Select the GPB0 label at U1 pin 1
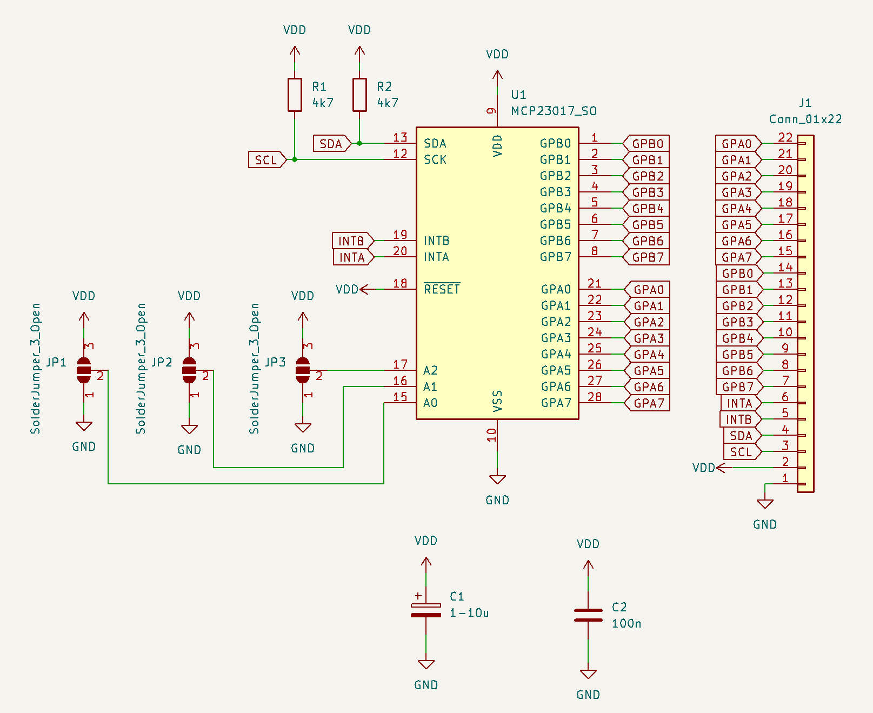Screen dimensions: 873x713 [x=647, y=144]
